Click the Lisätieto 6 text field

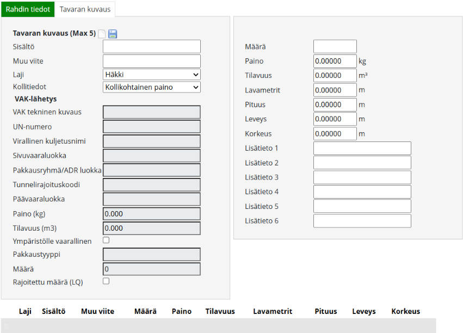(x=362, y=221)
